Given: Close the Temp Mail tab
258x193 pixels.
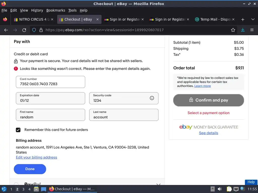Looking at the screenshot, I should 233,19.
